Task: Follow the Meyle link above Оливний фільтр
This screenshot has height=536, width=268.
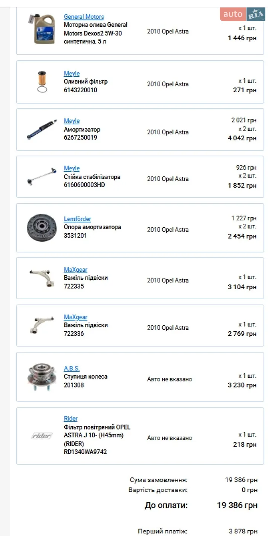Action: pos(71,74)
